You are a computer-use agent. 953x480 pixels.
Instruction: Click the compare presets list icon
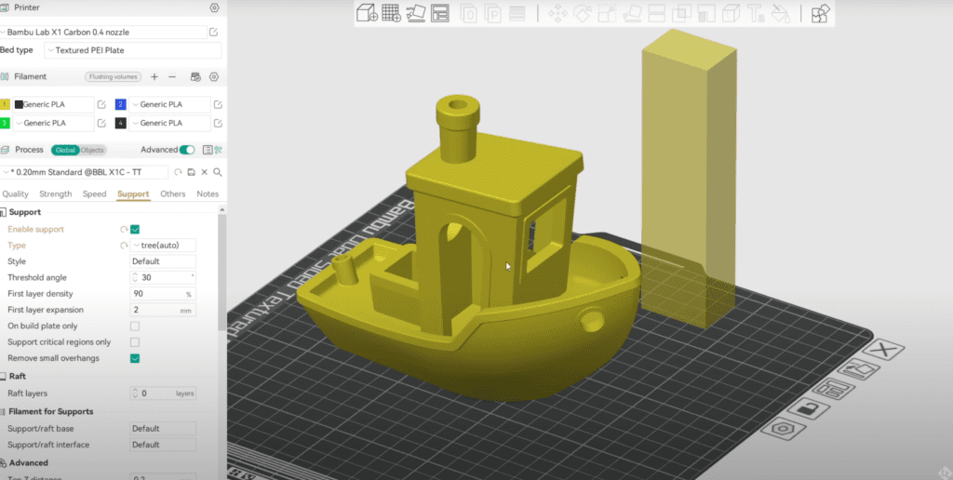tap(207, 150)
